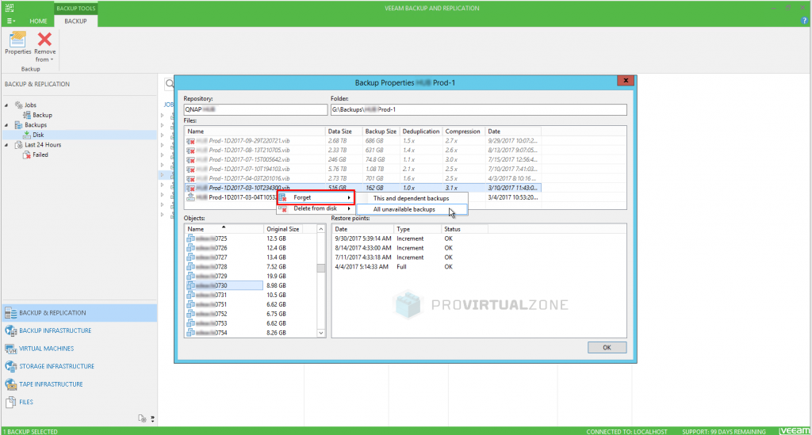Select file Prod-1D2017-09-29T220721.vib
812x435 pixels.
click(x=363, y=141)
